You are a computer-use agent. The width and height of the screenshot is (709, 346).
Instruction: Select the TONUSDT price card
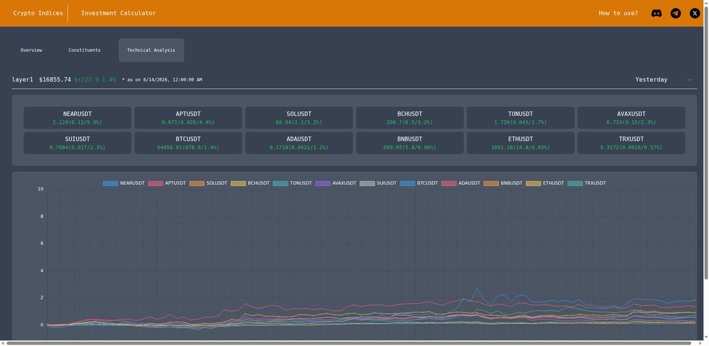[x=521, y=117]
